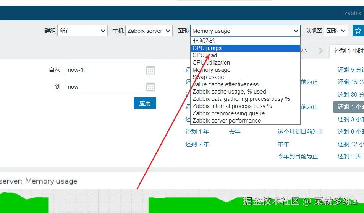Select the 还剩 6 小时 link
The image size is (364, 213).
[351, 132]
